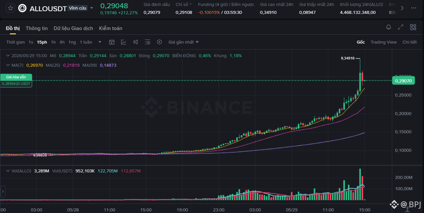Click the 24h low value 0,08947
Viewport: 424px width, 213px height.
pos(308,13)
